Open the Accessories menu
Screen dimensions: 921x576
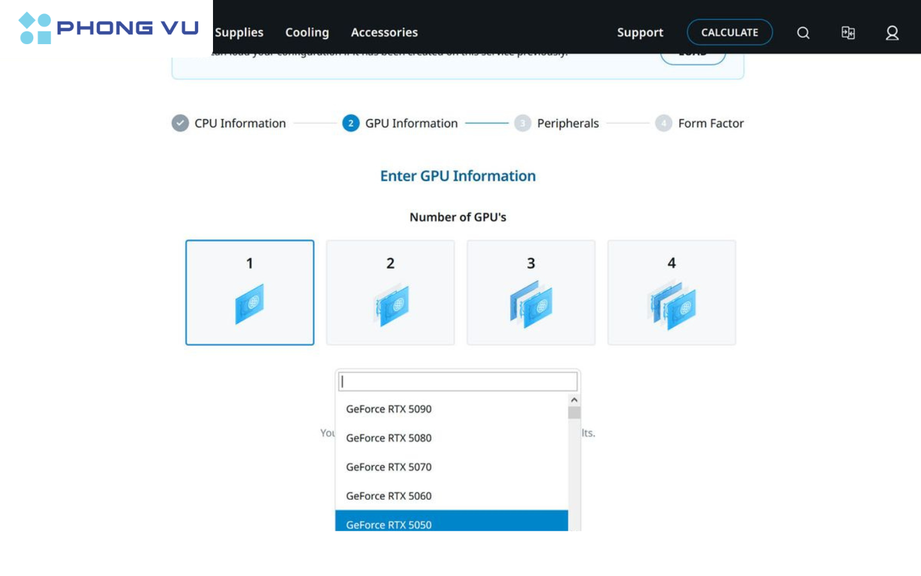click(x=384, y=33)
